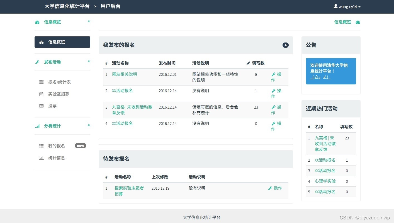Click the 待发布报名 panel heading
Viewport: 394px width, 223px height.
(x=116, y=159)
